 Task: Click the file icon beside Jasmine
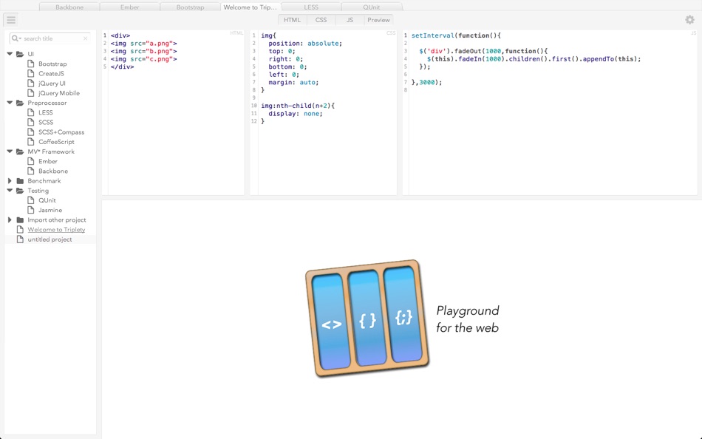pyautogui.click(x=30, y=210)
